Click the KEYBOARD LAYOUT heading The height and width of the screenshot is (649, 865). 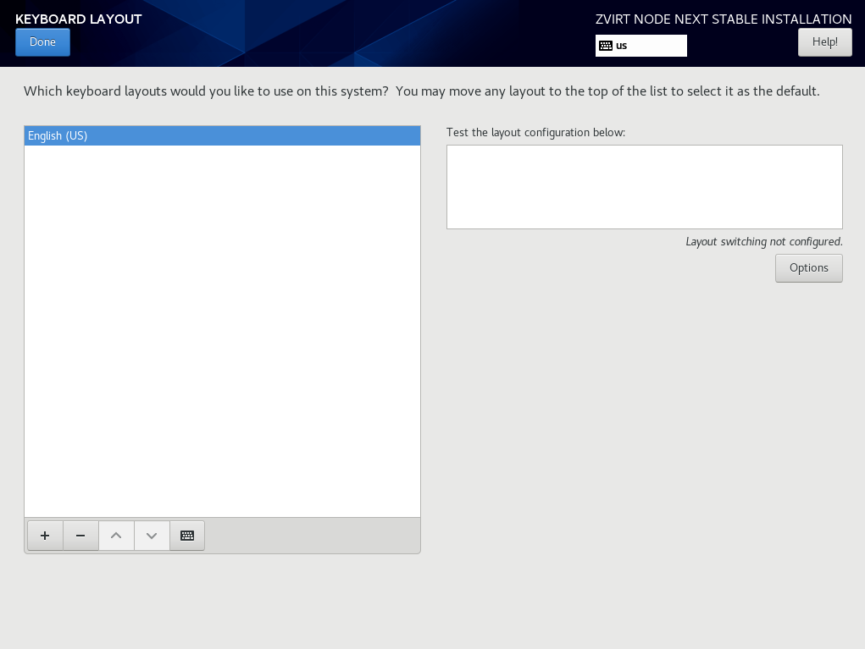tap(78, 19)
